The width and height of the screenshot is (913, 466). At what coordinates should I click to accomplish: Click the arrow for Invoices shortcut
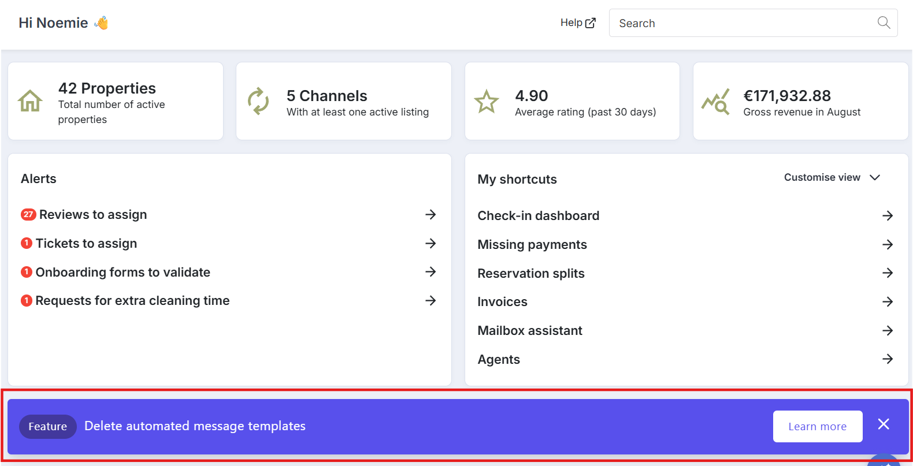click(888, 301)
